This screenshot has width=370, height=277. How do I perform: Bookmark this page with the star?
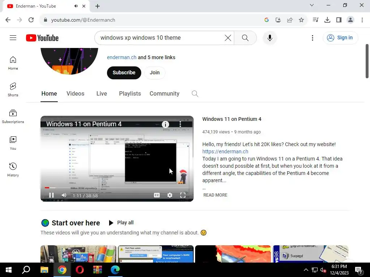tap(301, 20)
